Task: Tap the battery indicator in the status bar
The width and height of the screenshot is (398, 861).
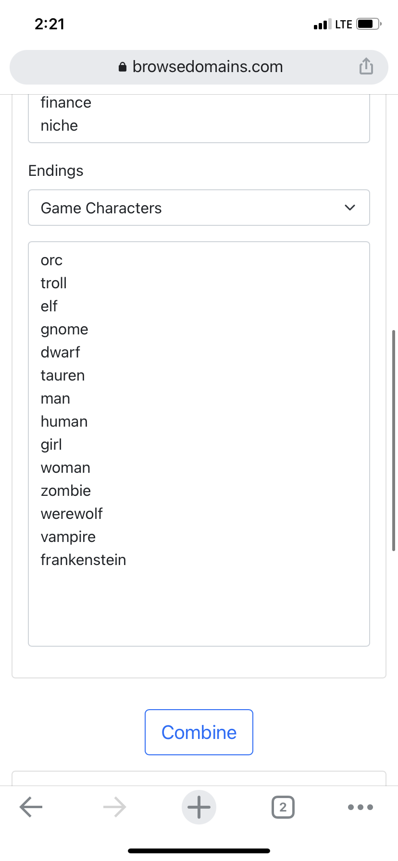Action: click(367, 23)
